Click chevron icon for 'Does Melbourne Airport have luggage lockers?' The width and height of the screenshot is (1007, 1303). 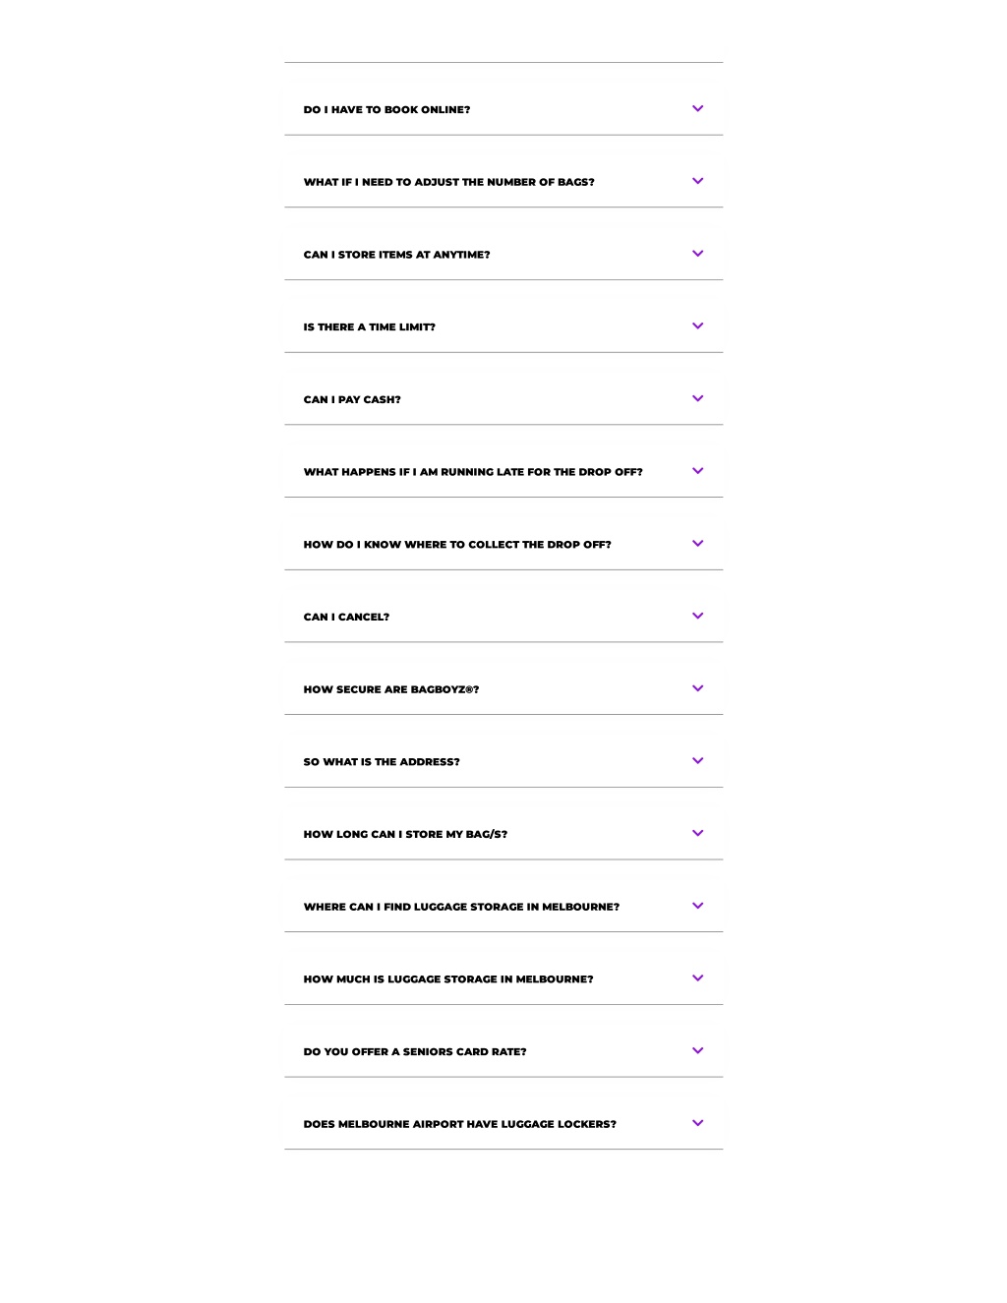[x=698, y=1123]
